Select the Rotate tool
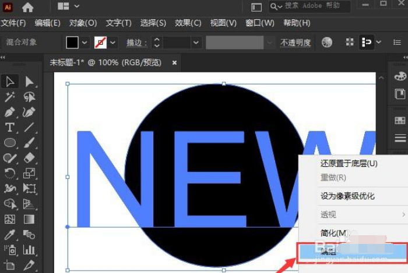Viewport: 408px width, 273px height. [10, 173]
